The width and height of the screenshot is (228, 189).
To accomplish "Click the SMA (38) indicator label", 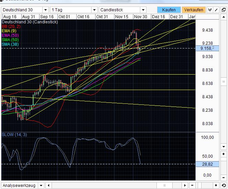I will click(x=10, y=44).
